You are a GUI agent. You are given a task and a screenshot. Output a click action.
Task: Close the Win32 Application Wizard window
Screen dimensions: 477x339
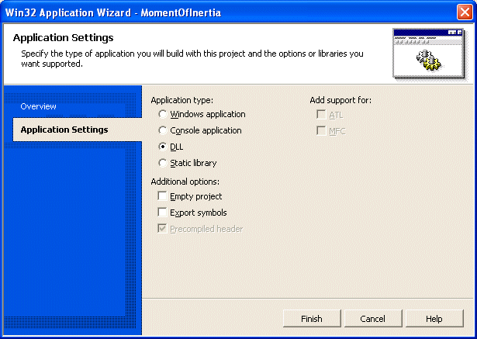pyautogui.click(x=465, y=12)
